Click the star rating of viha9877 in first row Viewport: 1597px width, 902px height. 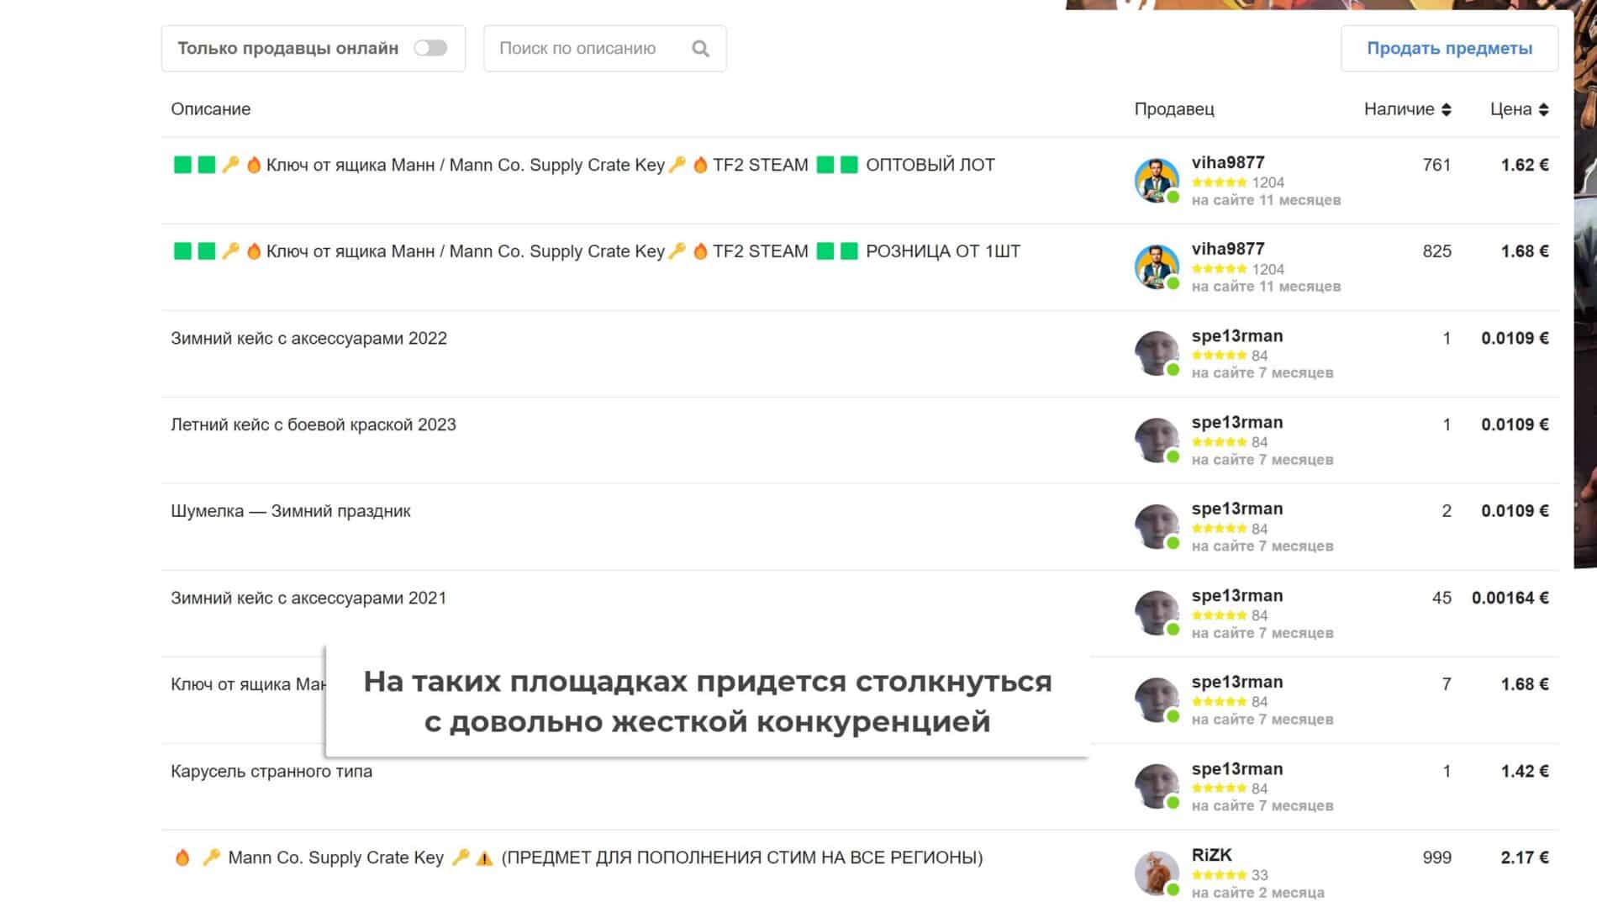click(x=1219, y=182)
